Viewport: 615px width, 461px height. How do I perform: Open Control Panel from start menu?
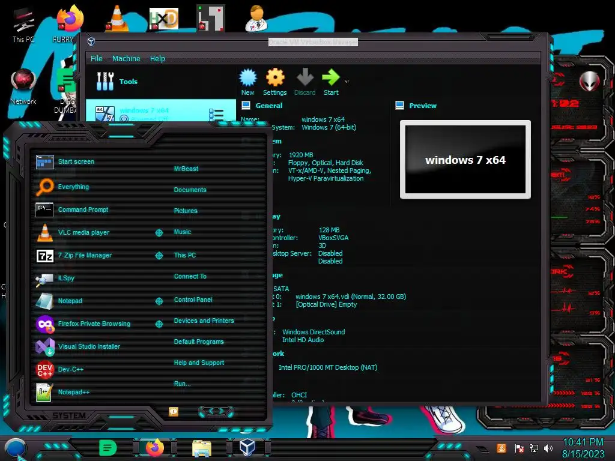click(193, 300)
